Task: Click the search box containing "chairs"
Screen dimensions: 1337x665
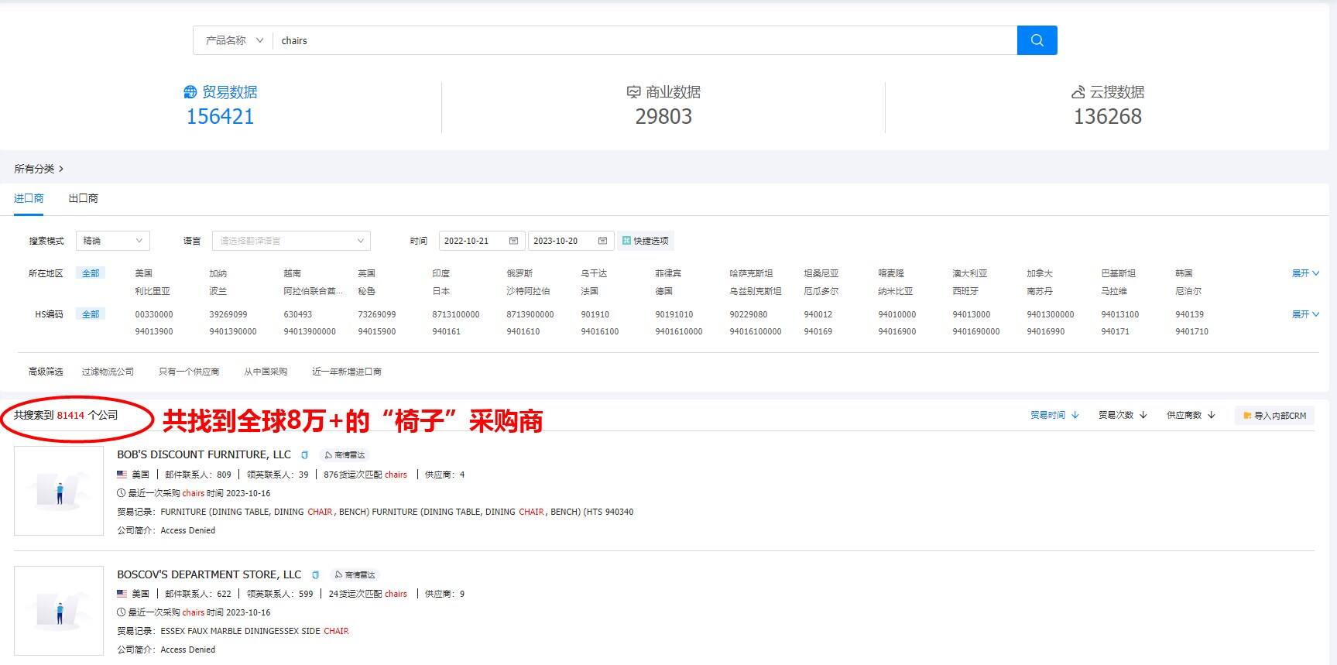Action: coord(644,40)
